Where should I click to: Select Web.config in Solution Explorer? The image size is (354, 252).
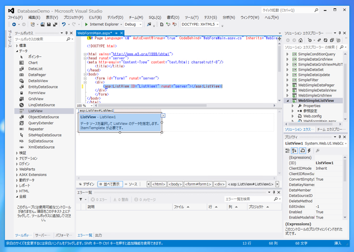[x=312, y=116]
